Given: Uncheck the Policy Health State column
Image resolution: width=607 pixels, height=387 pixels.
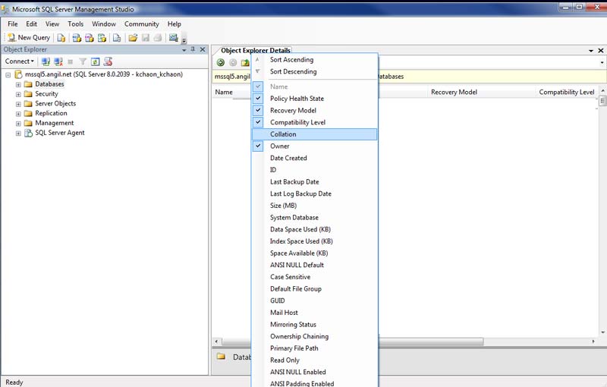Looking at the screenshot, I should pyautogui.click(x=314, y=99).
